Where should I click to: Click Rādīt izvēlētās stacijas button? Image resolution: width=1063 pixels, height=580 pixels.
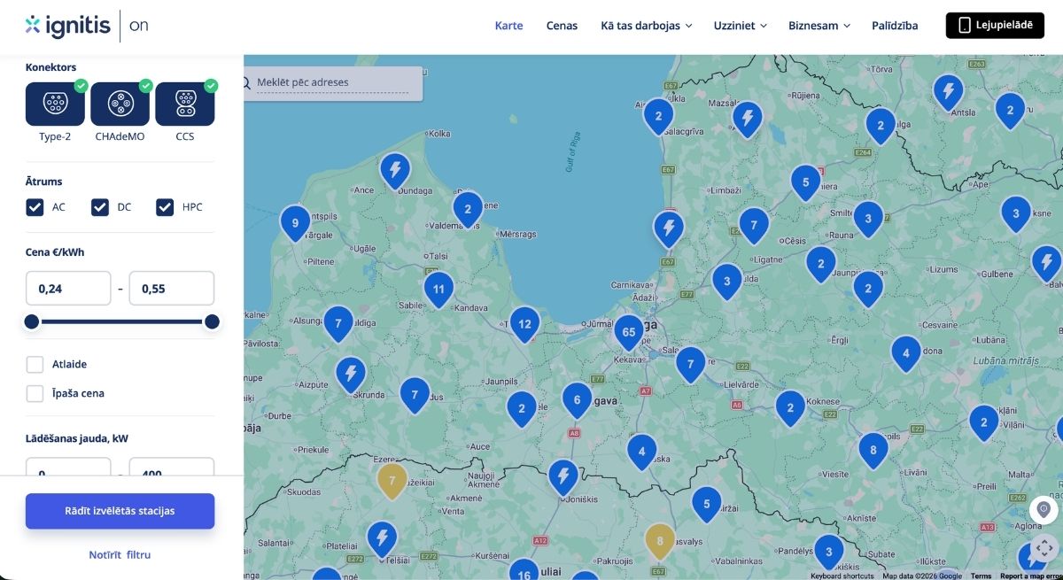(x=120, y=511)
